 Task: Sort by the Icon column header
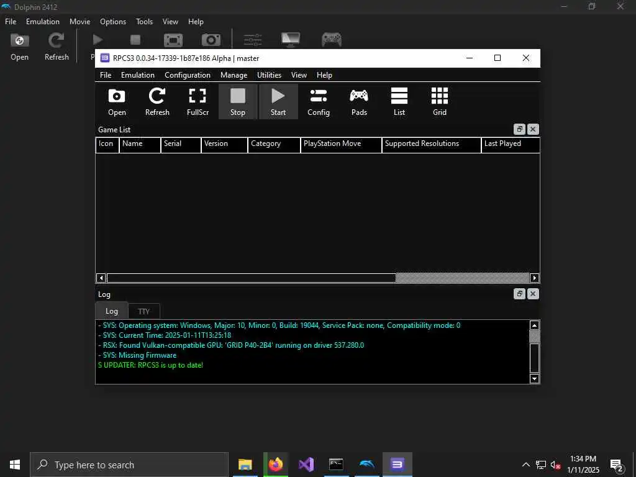(107, 145)
